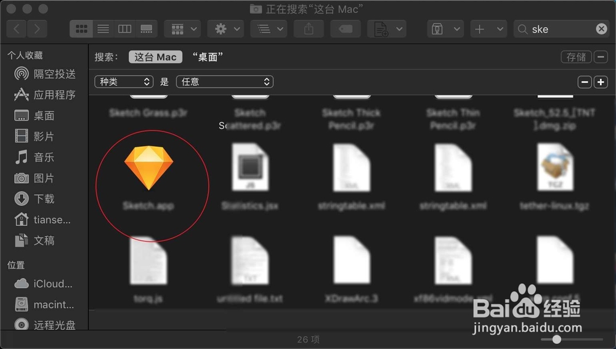
Task: Click the Share toolbar button
Action: (x=309, y=29)
